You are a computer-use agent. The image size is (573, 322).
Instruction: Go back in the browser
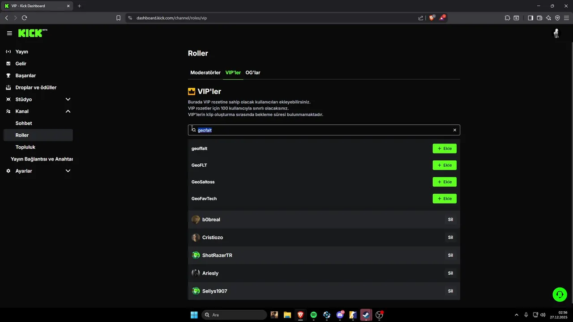tap(6, 18)
